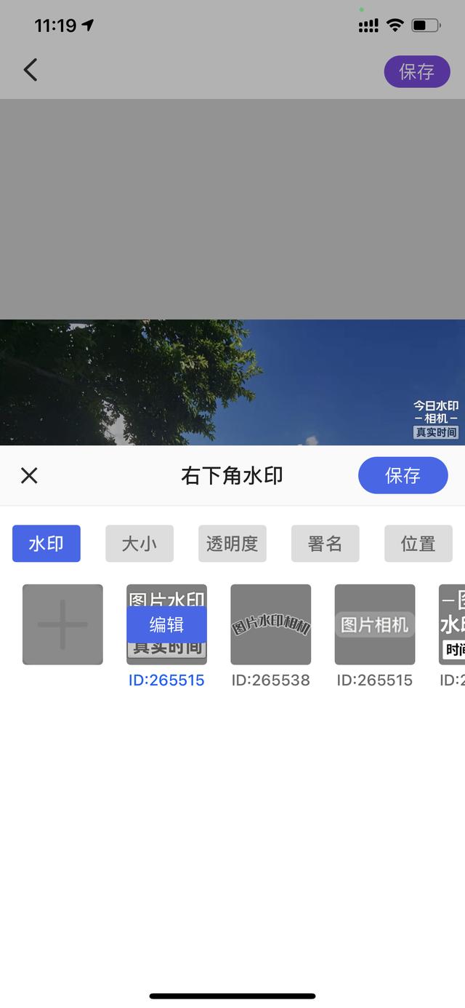This screenshot has height=1008, width=465.
Task: Open the 透明度 opacity tab
Action: [232, 544]
